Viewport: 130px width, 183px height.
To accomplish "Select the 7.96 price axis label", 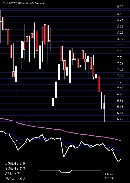I will 120,45.
